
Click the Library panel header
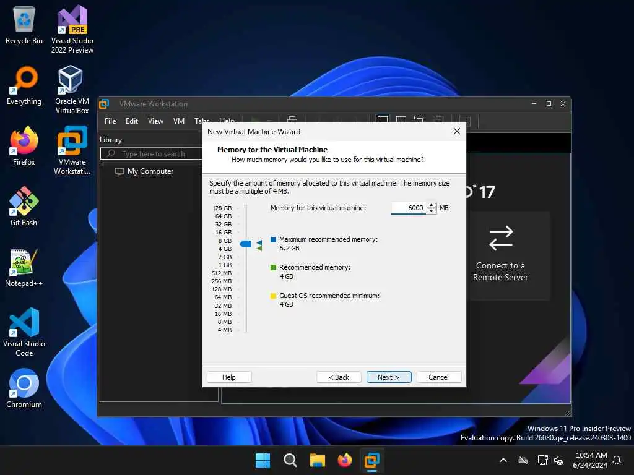pyautogui.click(x=111, y=140)
